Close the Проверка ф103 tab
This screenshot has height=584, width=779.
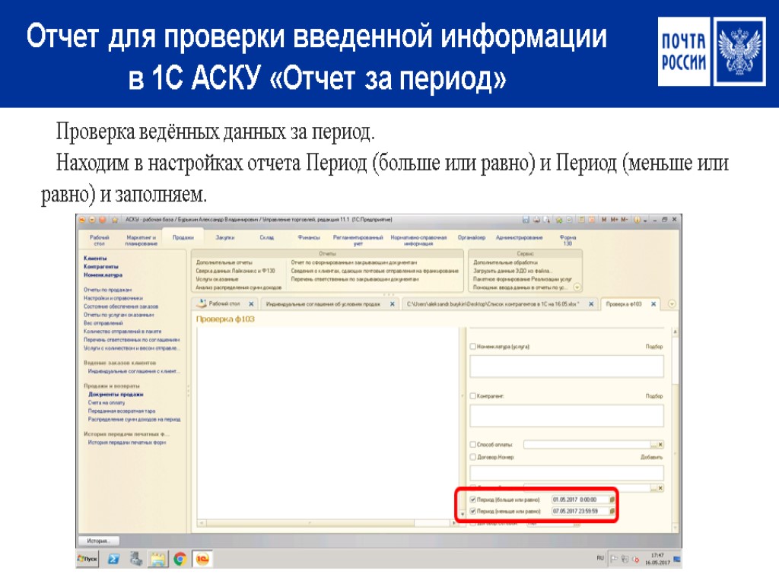(653, 304)
